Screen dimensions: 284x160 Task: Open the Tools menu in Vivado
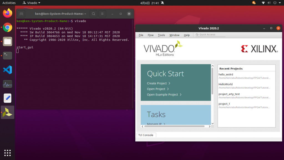(x=161, y=35)
